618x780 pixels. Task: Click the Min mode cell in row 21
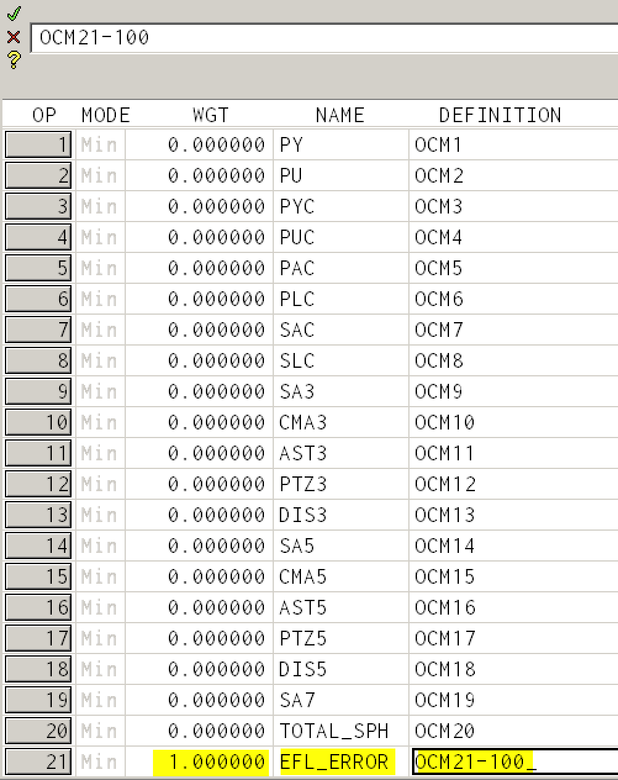point(100,761)
